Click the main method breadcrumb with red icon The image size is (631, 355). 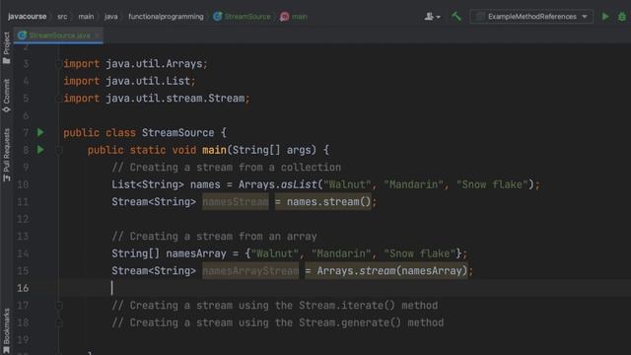(x=294, y=17)
